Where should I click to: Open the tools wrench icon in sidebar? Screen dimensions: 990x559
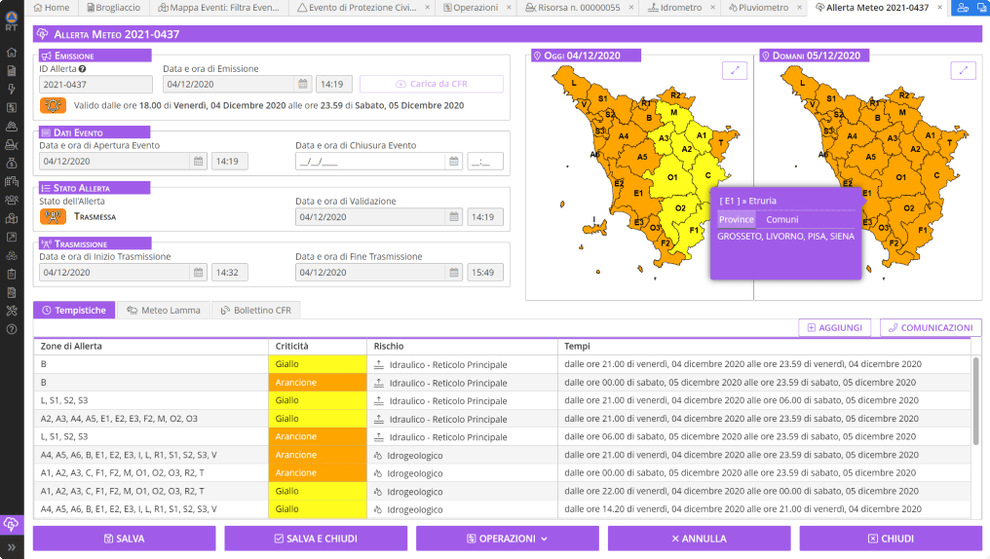[x=12, y=311]
